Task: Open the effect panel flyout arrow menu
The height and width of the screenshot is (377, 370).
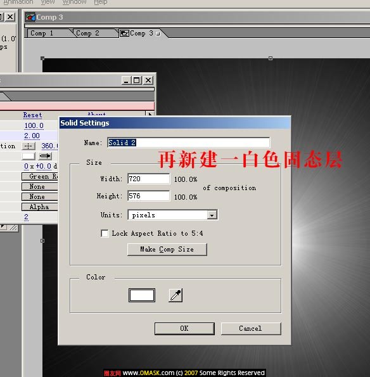Action: (x=150, y=113)
